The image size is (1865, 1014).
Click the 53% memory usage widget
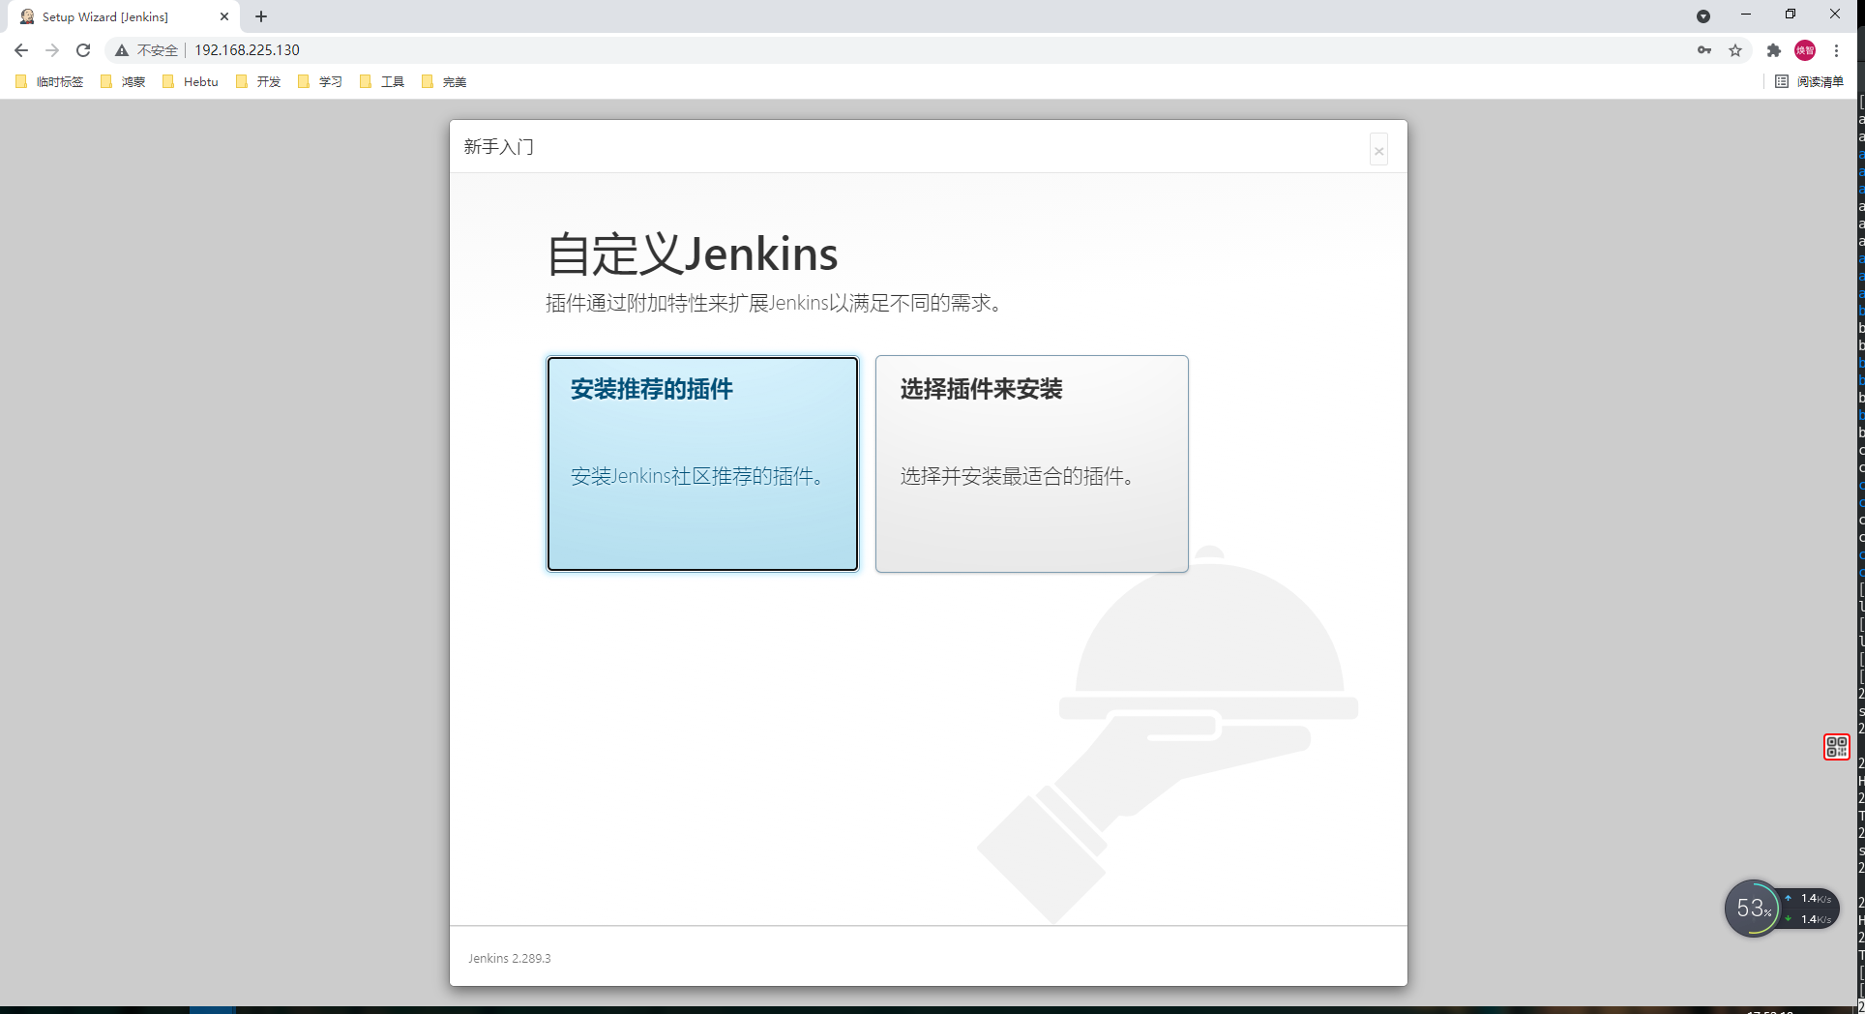click(1753, 908)
